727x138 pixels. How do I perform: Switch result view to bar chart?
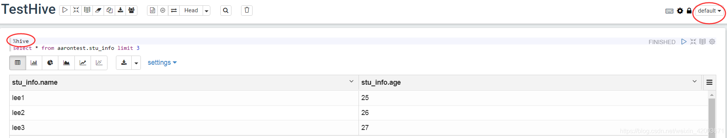(34, 62)
